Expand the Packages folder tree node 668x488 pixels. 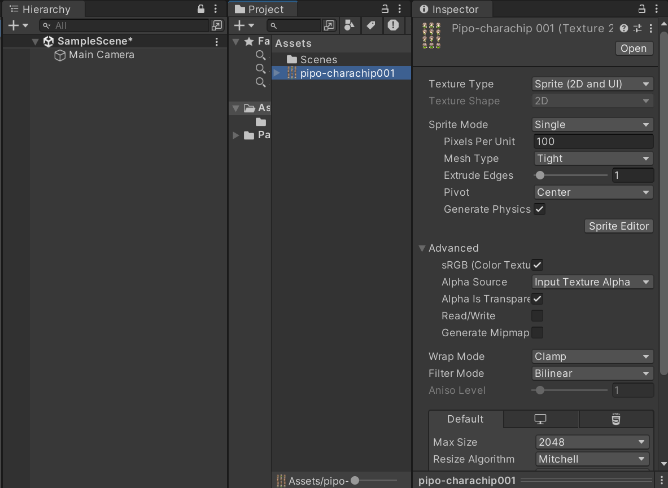235,135
